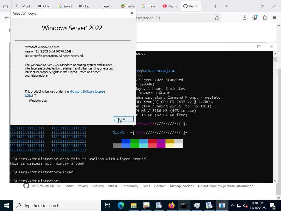Click the blue color block in neofetch
Screen dimensions: 281x211
[x=126, y=141]
